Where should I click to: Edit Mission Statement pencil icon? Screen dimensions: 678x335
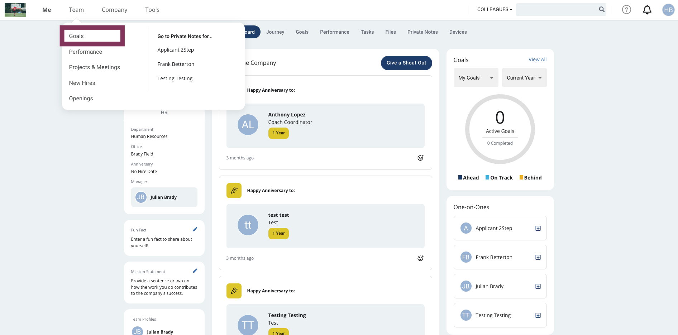coord(195,271)
